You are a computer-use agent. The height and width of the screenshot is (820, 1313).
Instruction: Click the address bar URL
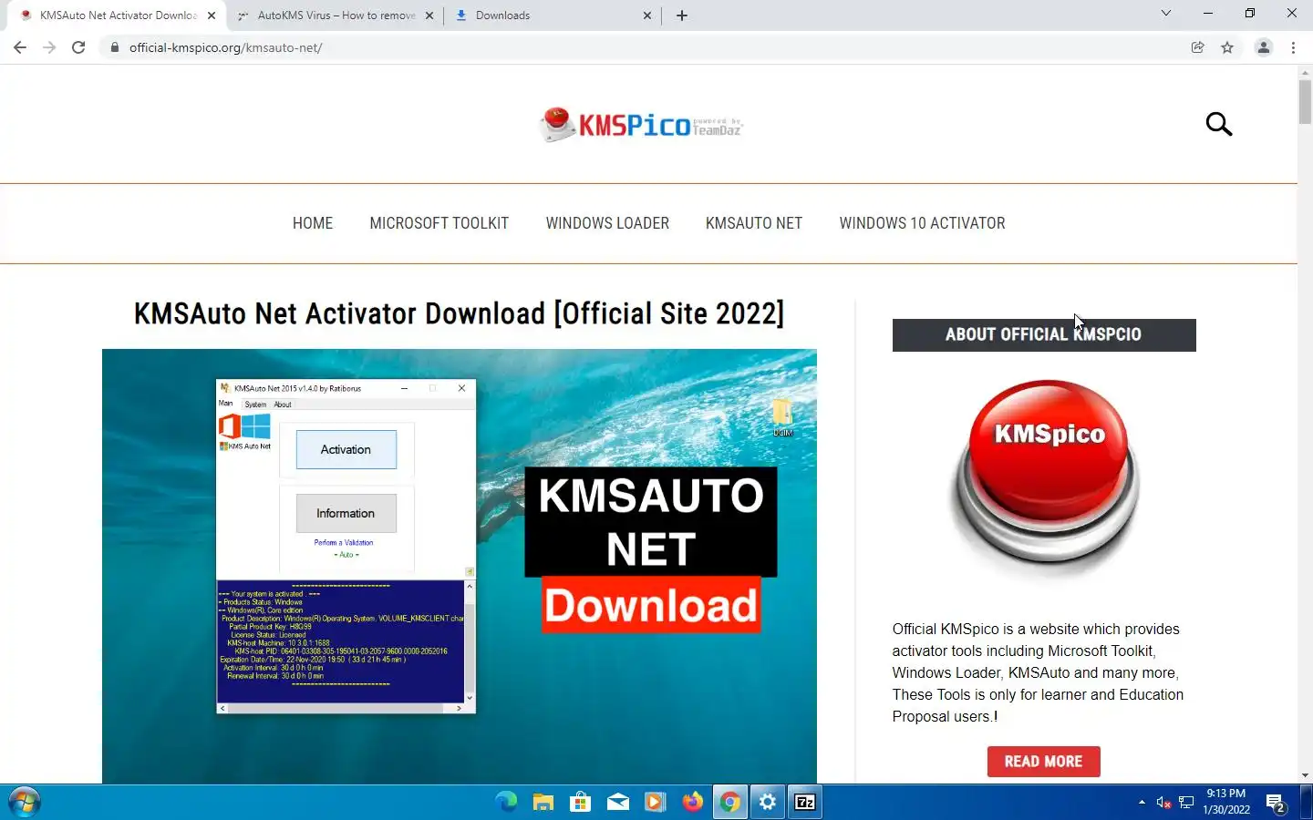coord(225,47)
